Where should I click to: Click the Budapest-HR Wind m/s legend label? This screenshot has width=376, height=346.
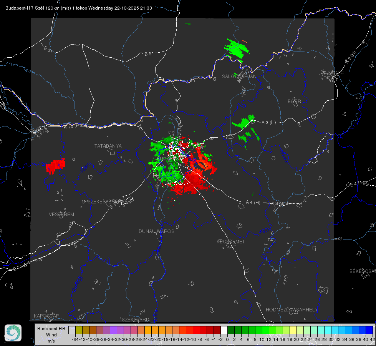[51, 334]
